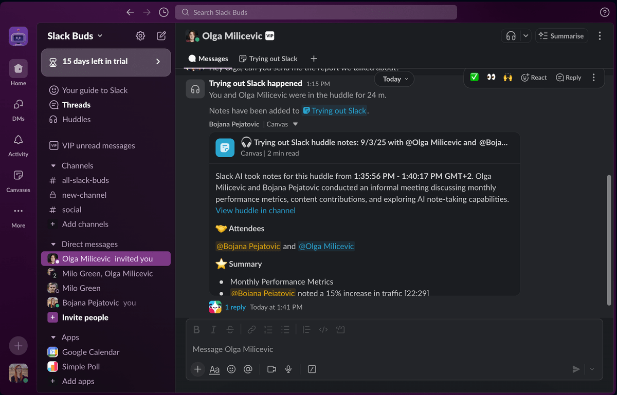Click the View huddle in channel link
This screenshot has height=395, width=617.
point(256,211)
